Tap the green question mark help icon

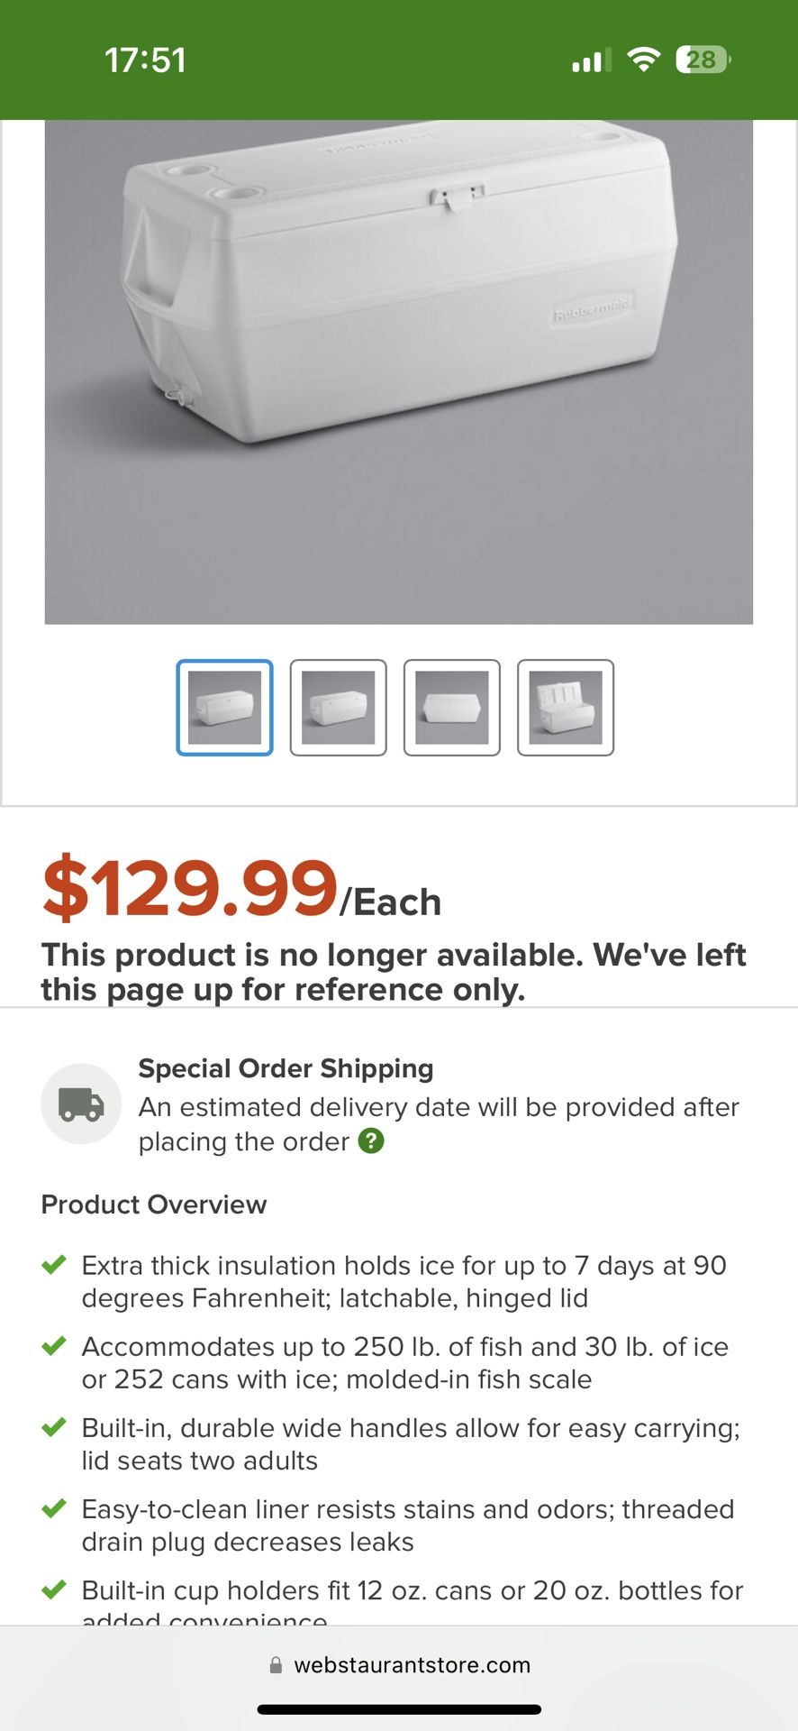(371, 1141)
